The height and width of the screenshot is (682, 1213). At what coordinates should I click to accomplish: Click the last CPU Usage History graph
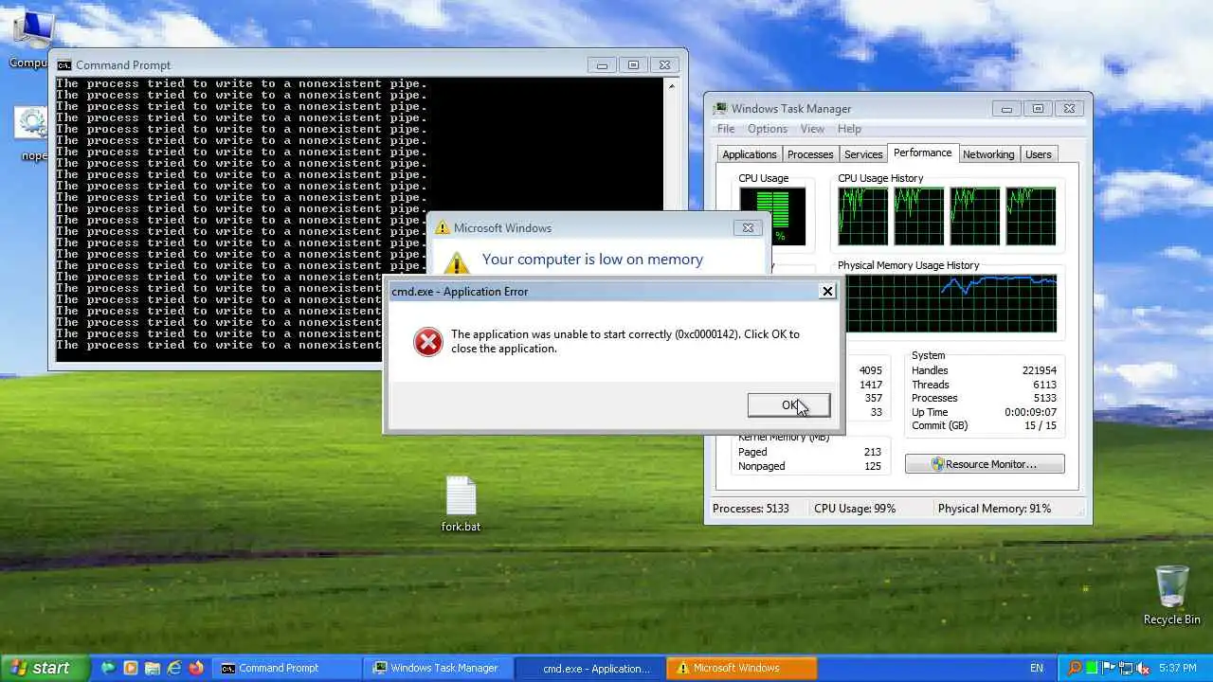coord(1031,216)
